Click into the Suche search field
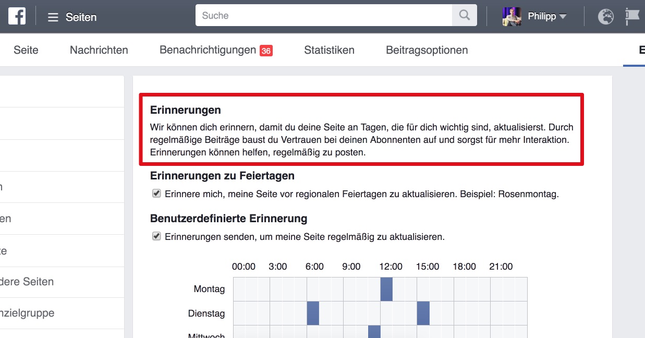 point(323,16)
